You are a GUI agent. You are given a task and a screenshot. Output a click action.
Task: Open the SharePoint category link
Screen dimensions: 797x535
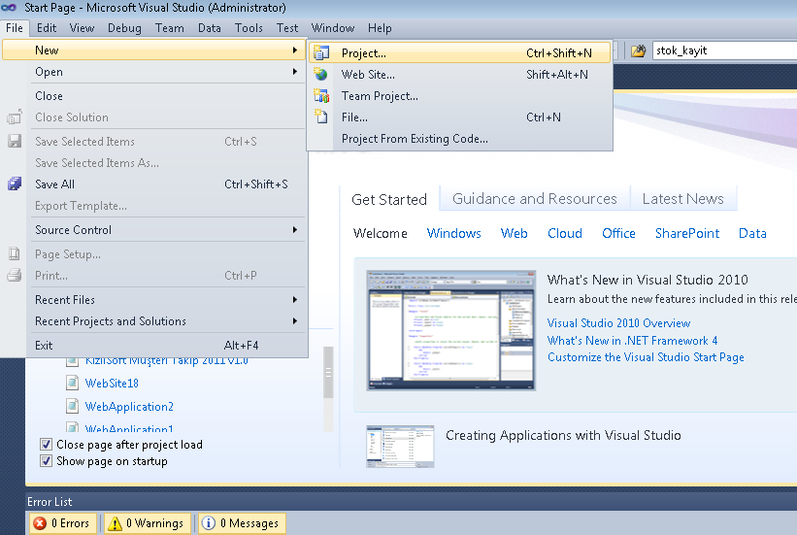point(687,233)
